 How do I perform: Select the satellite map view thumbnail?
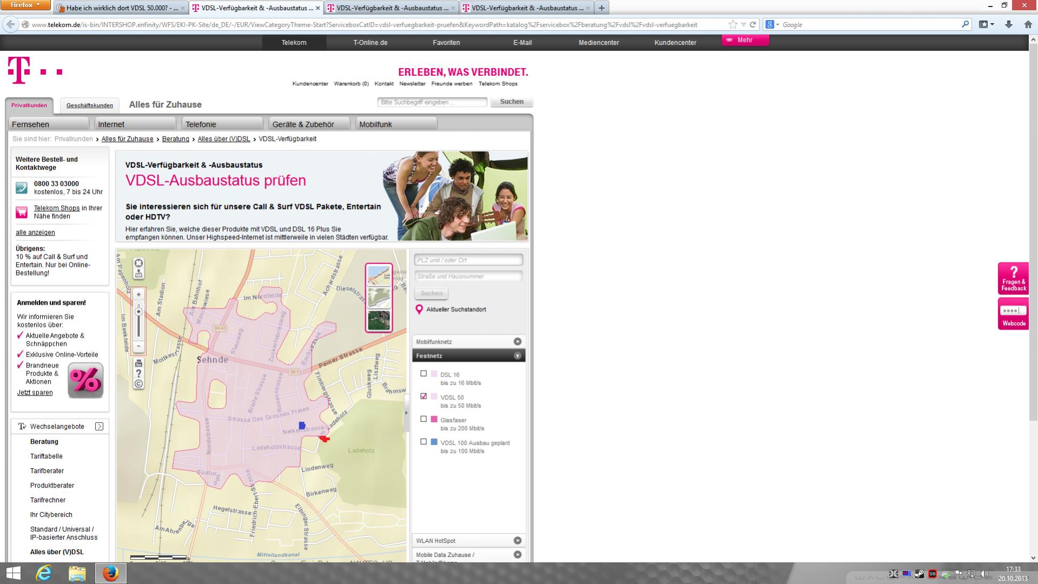379,319
